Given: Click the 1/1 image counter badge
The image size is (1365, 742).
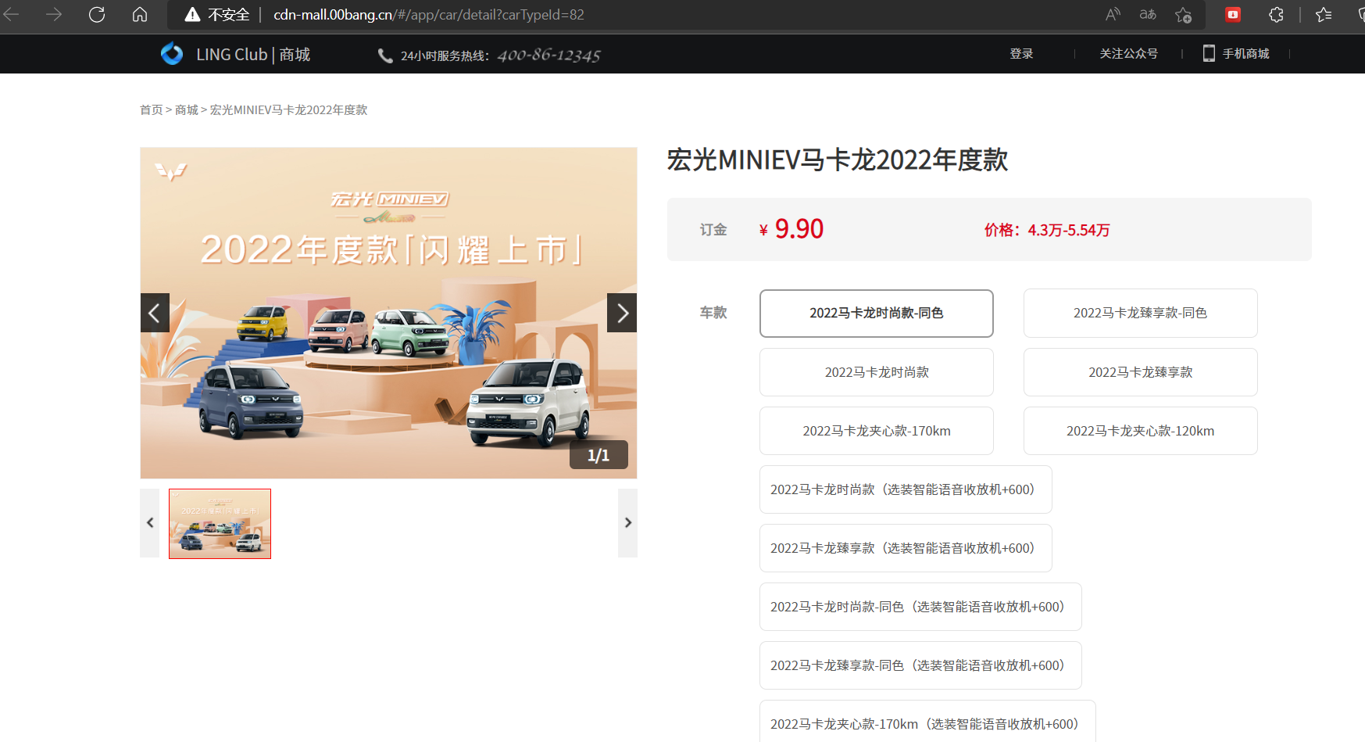Looking at the screenshot, I should tap(598, 455).
